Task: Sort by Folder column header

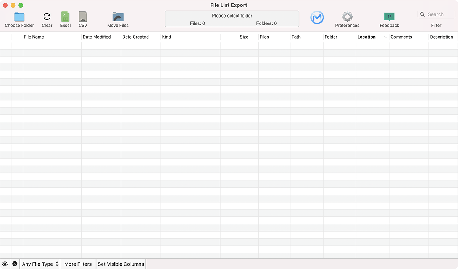Action: click(x=340, y=37)
